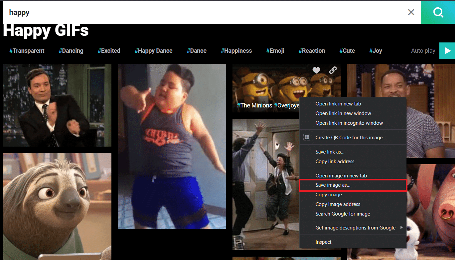Open the sloth GIF thumbnail
455x260 pixels.
(x=57, y=206)
